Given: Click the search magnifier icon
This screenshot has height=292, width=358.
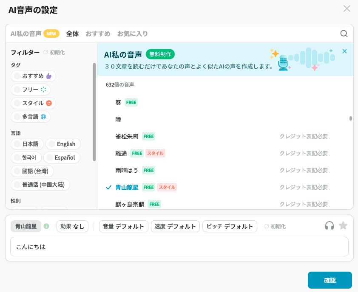Looking at the screenshot, I should 344,33.
